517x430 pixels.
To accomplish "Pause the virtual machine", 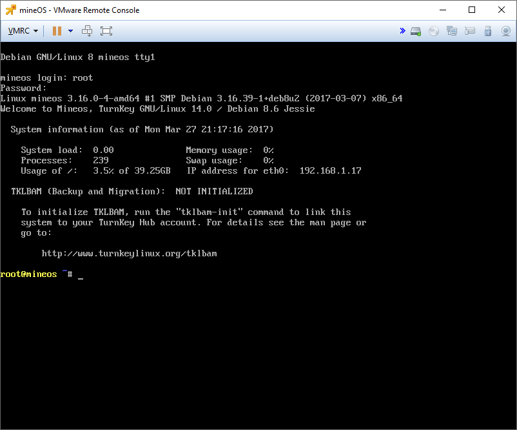I will click(57, 31).
